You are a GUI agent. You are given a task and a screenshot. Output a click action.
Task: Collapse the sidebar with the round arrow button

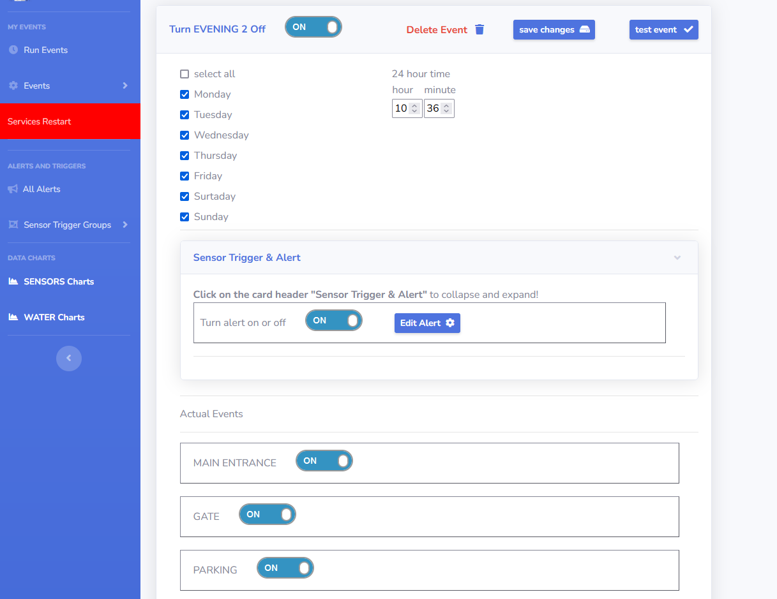pyautogui.click(x=69, y=359)
